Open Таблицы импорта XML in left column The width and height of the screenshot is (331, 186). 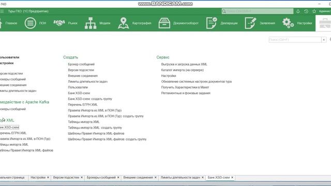pyautogui.click(x=14, y=145)
